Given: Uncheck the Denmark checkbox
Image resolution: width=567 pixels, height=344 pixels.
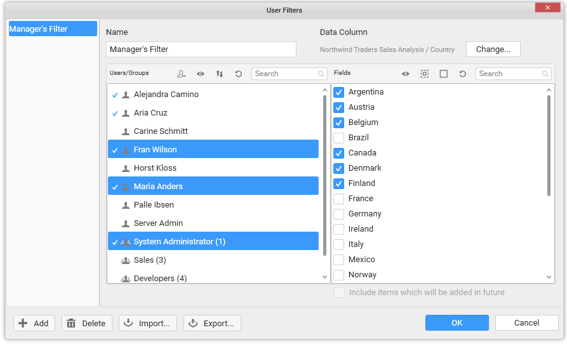Looking at the screenshot, I should pos(339,168).
